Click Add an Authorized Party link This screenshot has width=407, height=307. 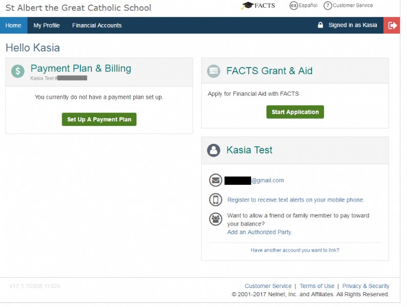259,232
